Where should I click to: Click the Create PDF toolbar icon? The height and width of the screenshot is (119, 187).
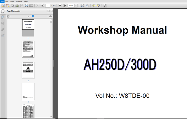coord(3,5)
